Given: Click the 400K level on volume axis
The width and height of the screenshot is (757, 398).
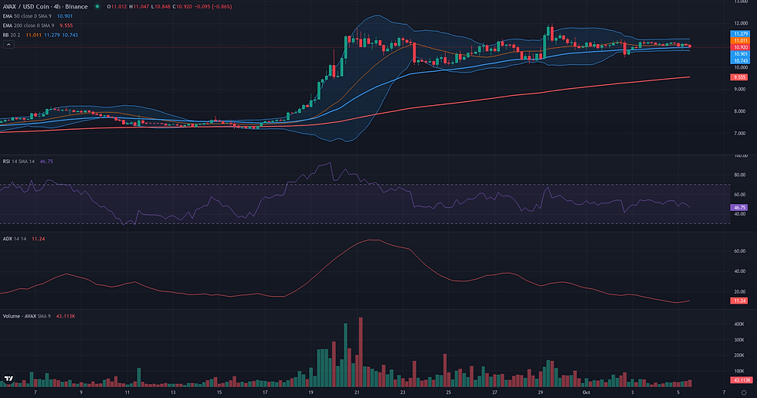Looking at the screenshot, I should pyautogui.click(x=739, y=324).
